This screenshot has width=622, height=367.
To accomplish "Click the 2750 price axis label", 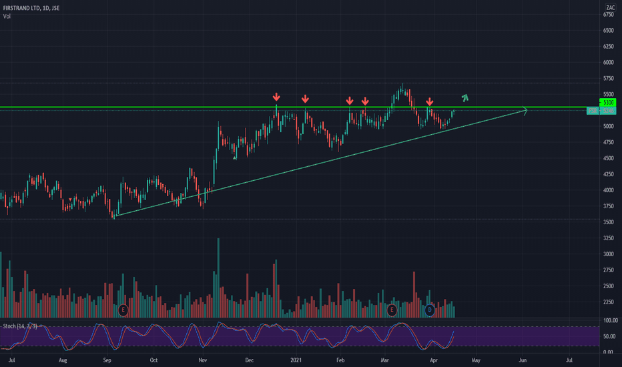I will click(x=608, y=270).
